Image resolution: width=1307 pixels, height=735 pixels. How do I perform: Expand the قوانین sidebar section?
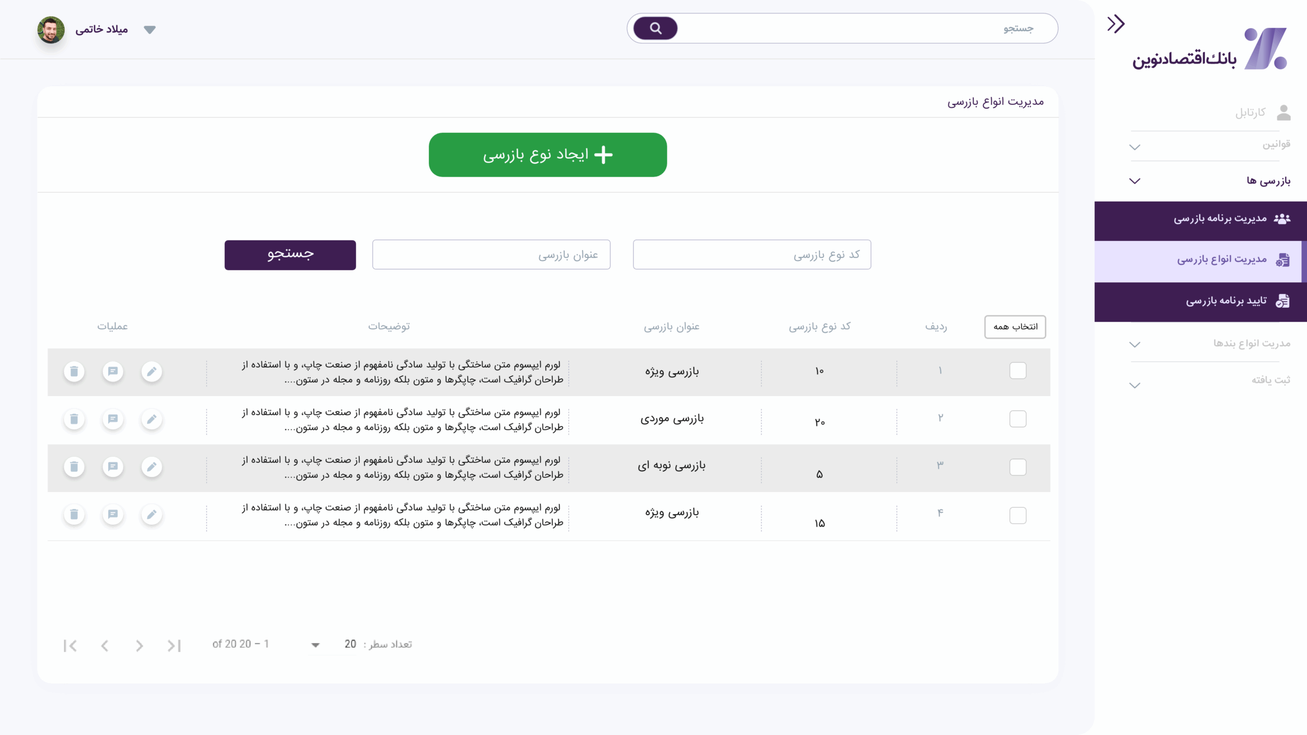1134,147
